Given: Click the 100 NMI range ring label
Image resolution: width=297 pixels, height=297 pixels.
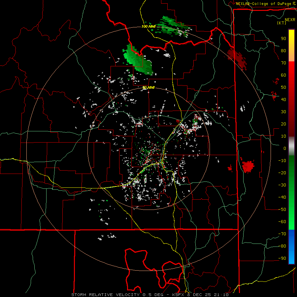Looking at the screenshot, I should 148,26.
